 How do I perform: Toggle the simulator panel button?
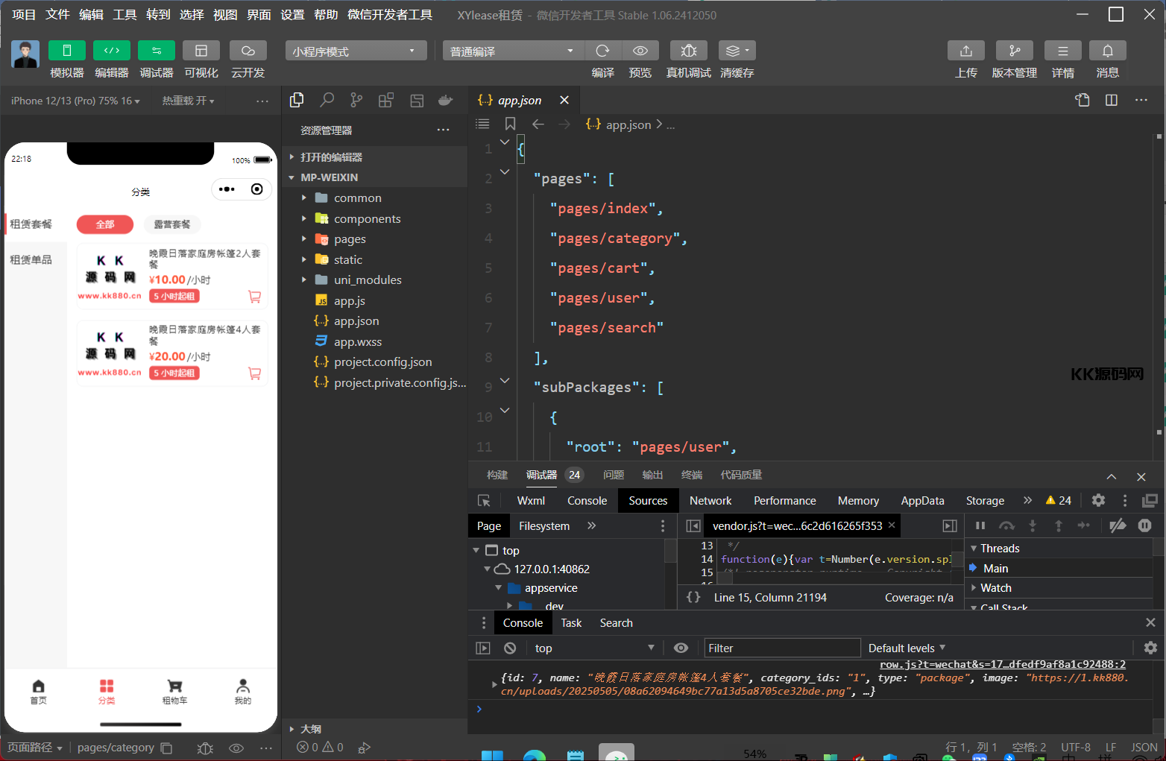pos(67,51)
